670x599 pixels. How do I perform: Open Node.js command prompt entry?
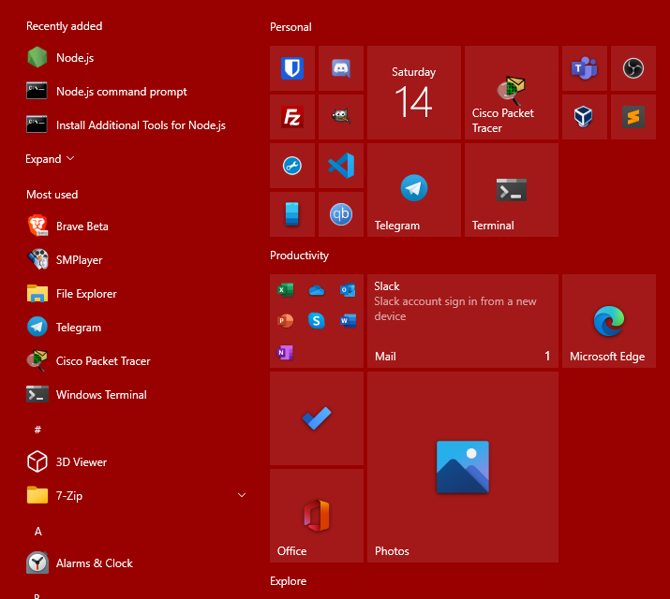[137, 92]
